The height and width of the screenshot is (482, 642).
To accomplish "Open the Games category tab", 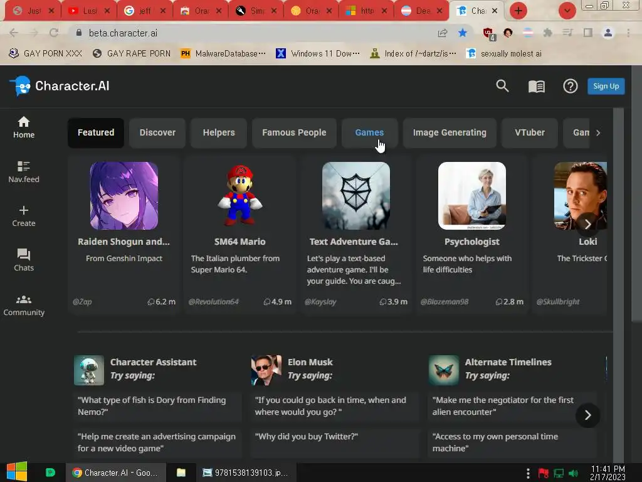I will (x=369, y=133).
